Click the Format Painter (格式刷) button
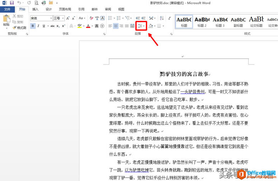This screenshot has height=181, width=278. (19, 28)
